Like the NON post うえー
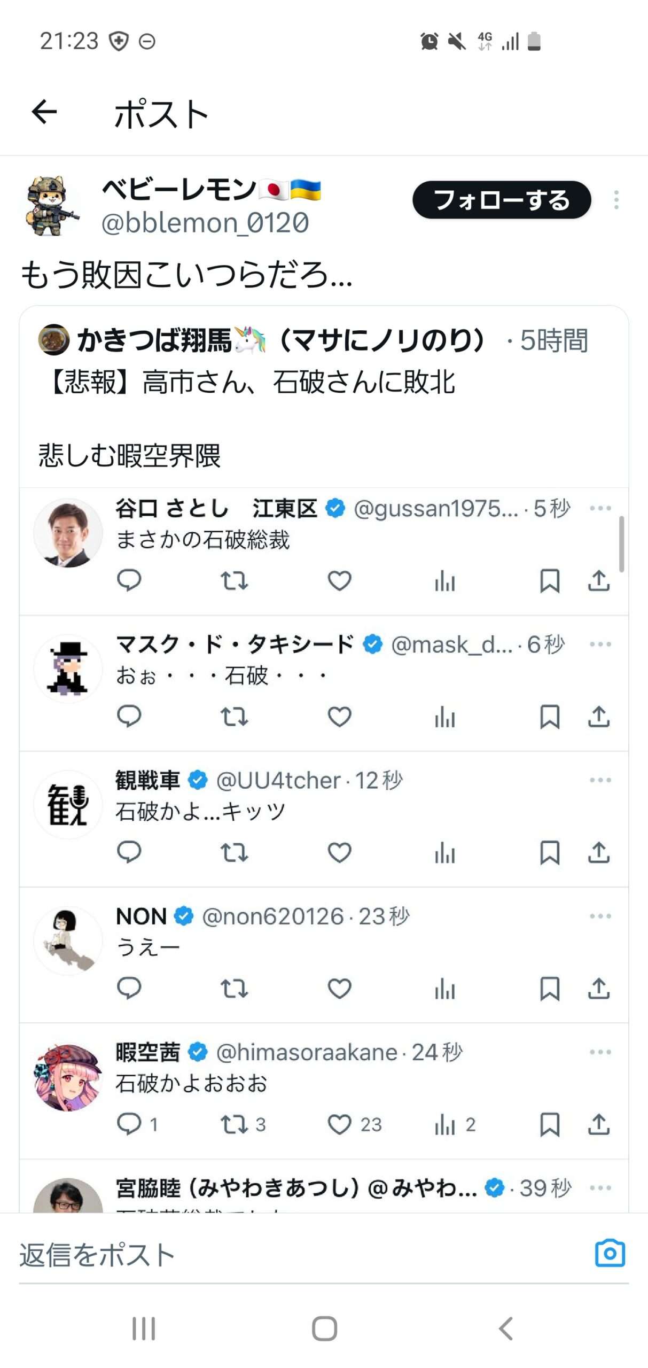This screenshot has width=648, height=1368. point(339,989)
